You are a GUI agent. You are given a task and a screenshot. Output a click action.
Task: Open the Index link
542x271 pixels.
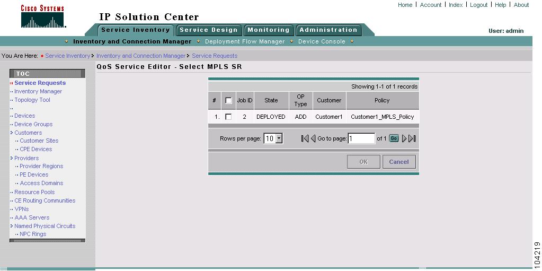[456, 5]
